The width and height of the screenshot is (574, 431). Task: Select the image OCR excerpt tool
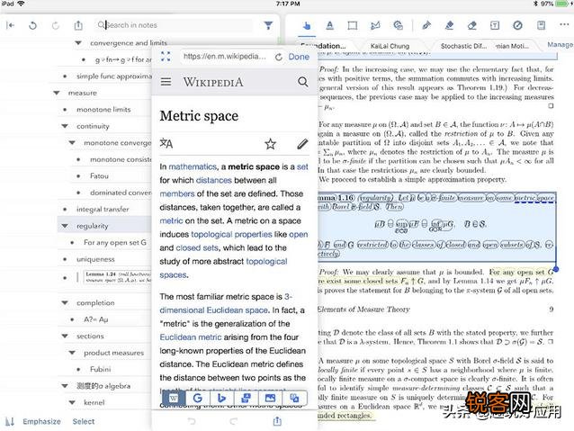pyautogui.click(x=398, y=25)
